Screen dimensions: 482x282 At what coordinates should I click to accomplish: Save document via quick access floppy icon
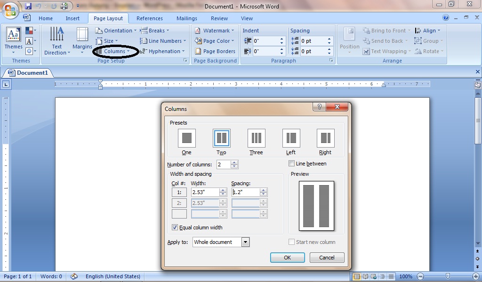pyautogui.click(x=28, y=6)
